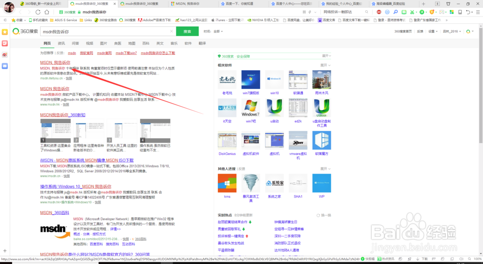Open a new tab with the plus icon
This screenshot has width=483, height=264.
pyautogui.click(x=423, y=4)
